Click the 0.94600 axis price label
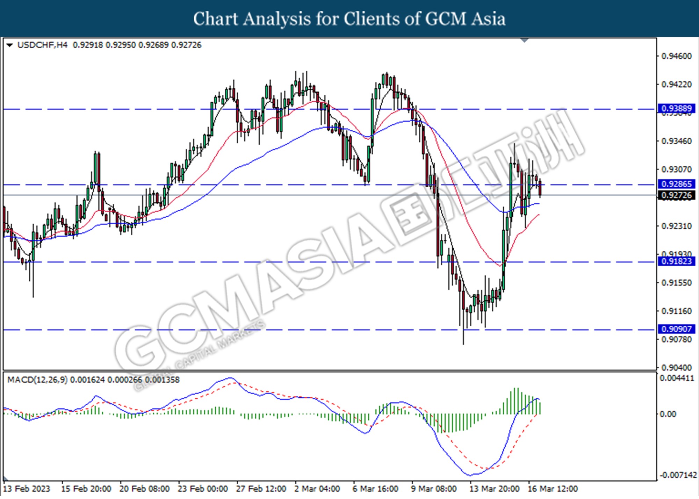Image resolution: width=699 pixels, height=499 pixels. pos(677,56)
